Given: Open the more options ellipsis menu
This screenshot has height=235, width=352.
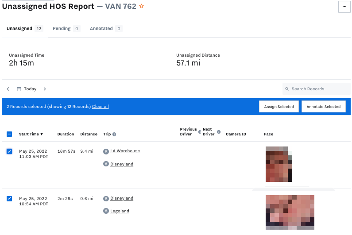Looking at the screenshot, I should coord(344,7).
